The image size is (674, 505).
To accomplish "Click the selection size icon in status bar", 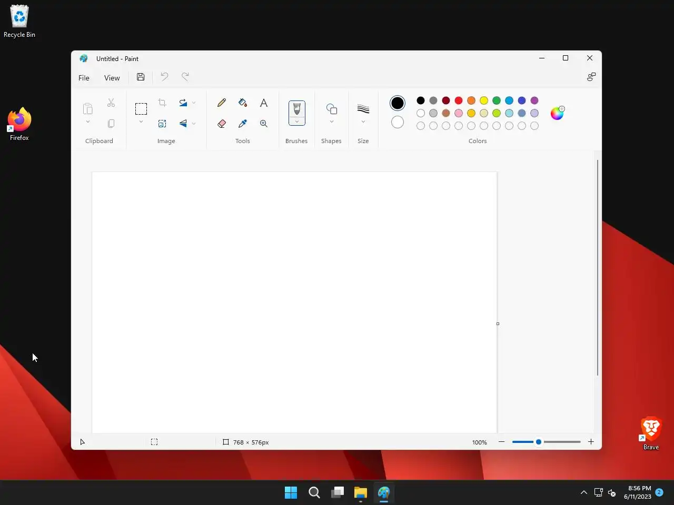I will 154,442.
